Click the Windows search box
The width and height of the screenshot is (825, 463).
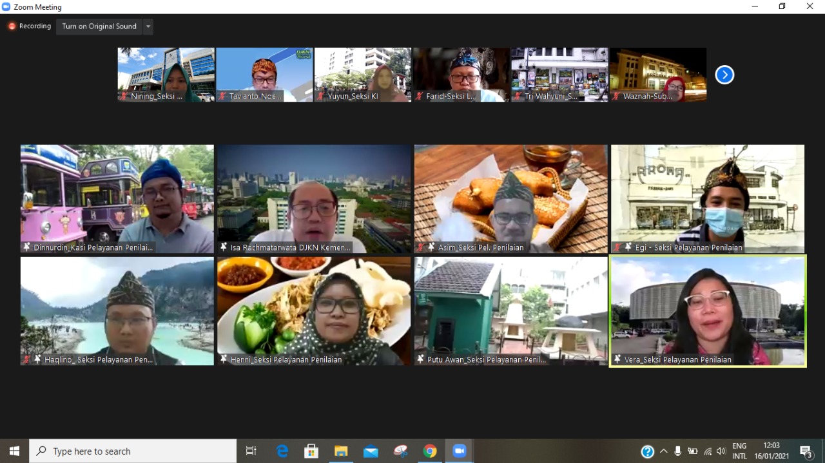[x=133, y=451]
